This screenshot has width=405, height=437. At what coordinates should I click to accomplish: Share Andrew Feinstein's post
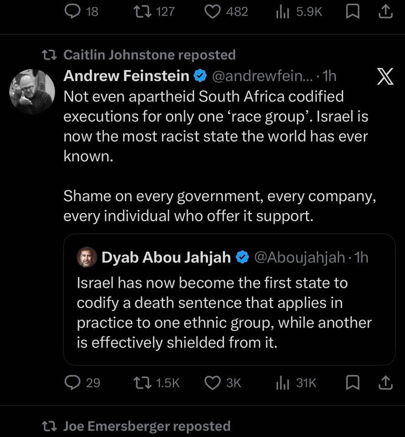(385, 383)
